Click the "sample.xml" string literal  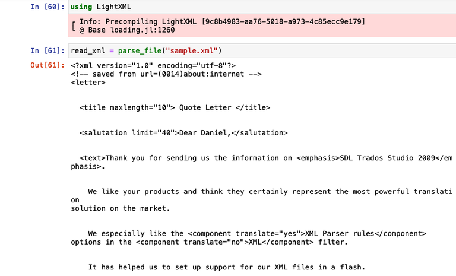click(193, 50)
